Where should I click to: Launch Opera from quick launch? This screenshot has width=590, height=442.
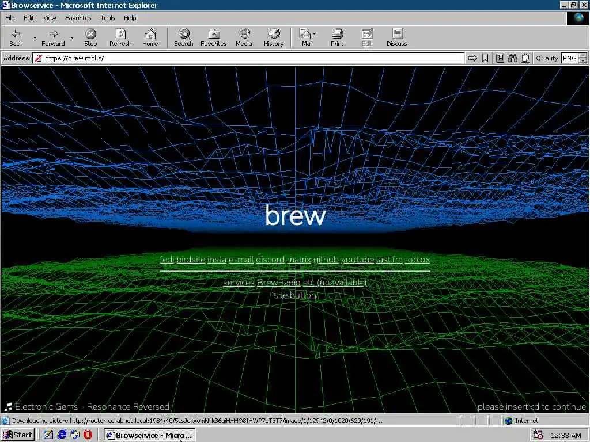(88, 435)
